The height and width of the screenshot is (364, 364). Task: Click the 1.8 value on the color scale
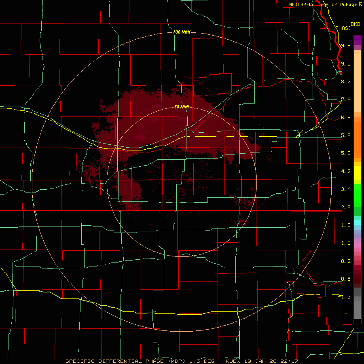coord(346,225)
